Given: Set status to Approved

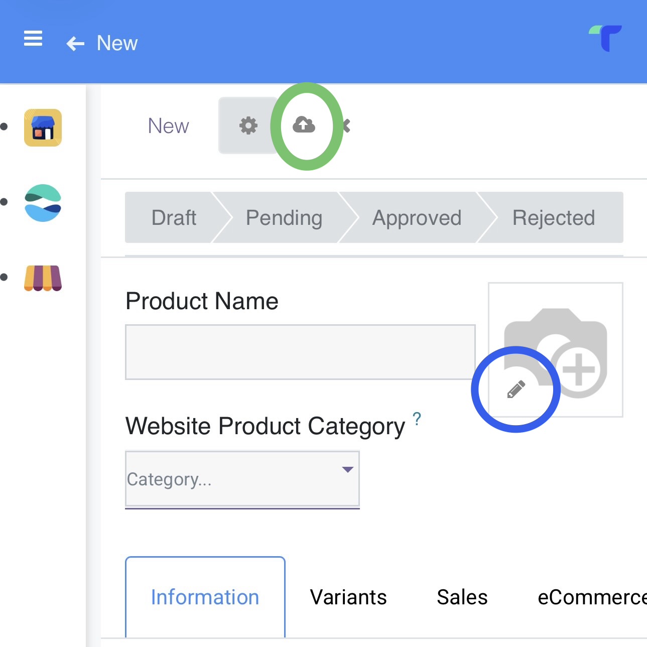Looking at the screenshot, I should tap(417, 218).
